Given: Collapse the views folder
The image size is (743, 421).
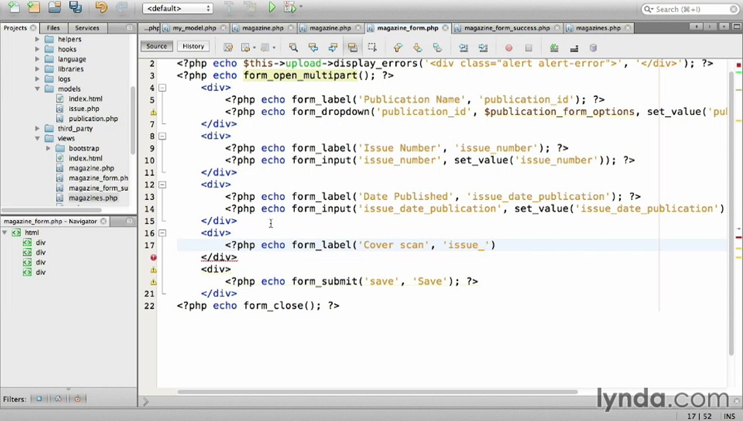Looking at the screenshot, I should click(37, 139).
